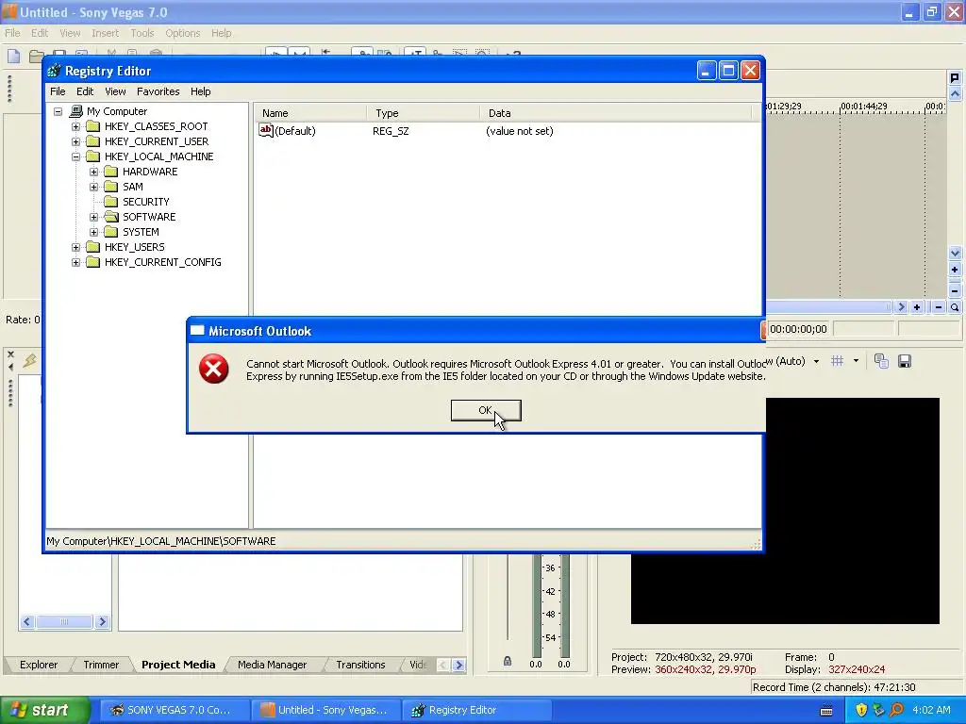Click the timeline vertical scroll up arrow
The width and height of the screenshot is (966, 724).
pos(955,94)
